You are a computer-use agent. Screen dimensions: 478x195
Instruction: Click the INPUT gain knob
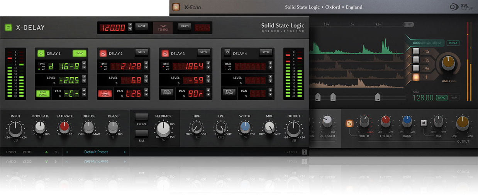tap(15, 128)
